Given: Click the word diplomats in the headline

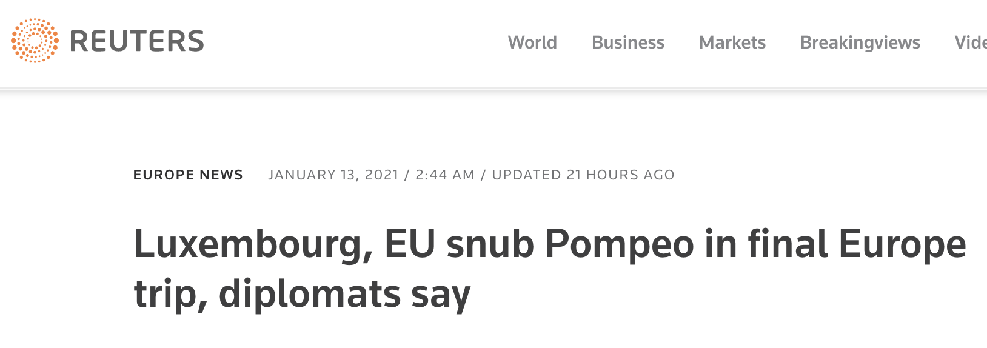Looking at the screenshot, I should pos(309,295).
